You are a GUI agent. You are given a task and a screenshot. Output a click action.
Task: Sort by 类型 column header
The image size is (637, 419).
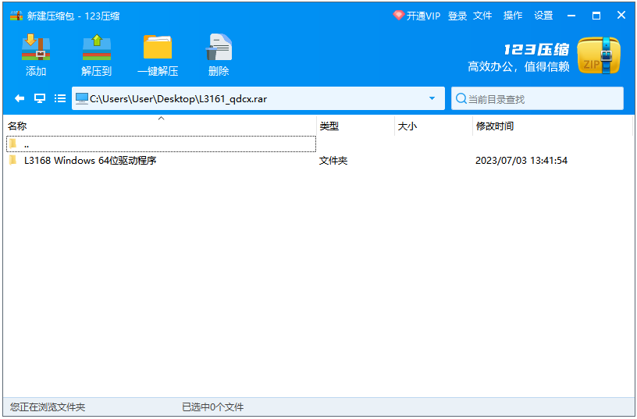click(x=355, y=126)
